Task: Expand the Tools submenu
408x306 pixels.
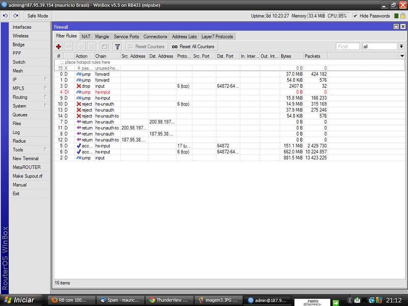Action: click(x=30, y=149)
